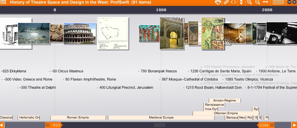Open the share link icon
The width and height of the screenshot is (297, 128).
(x=226, y=2)
